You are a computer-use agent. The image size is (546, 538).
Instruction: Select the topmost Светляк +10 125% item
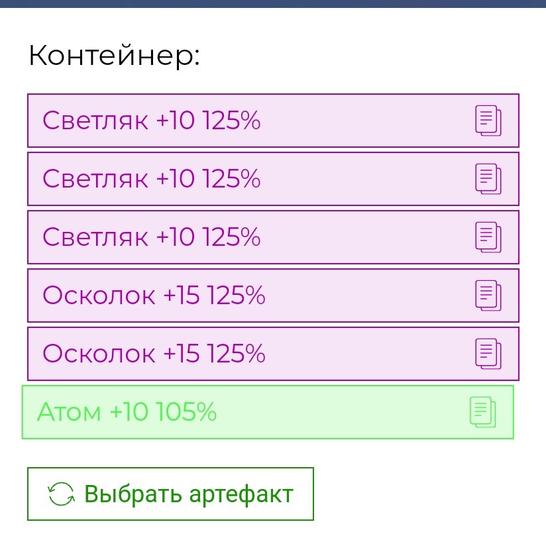click(274, 121)
